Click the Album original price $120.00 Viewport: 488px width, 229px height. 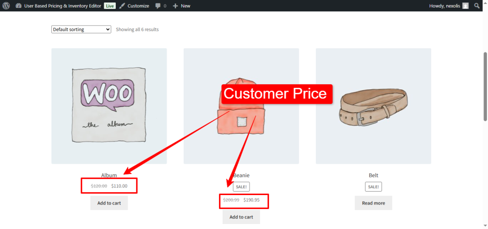coord(99,186)
